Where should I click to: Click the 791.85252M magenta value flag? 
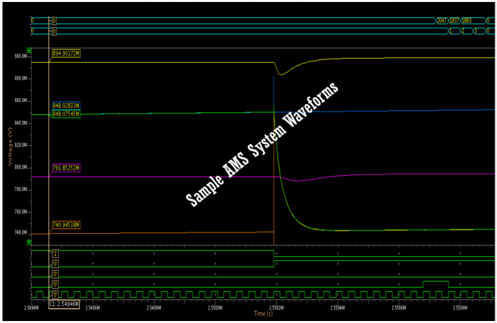[x=66, y=168]
